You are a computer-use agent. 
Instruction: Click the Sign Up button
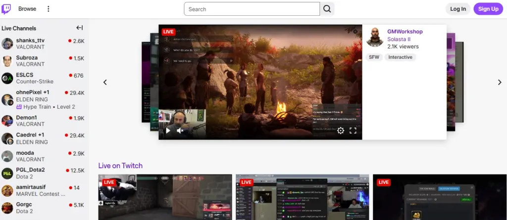pyautogui.click(x=488, y=9)
